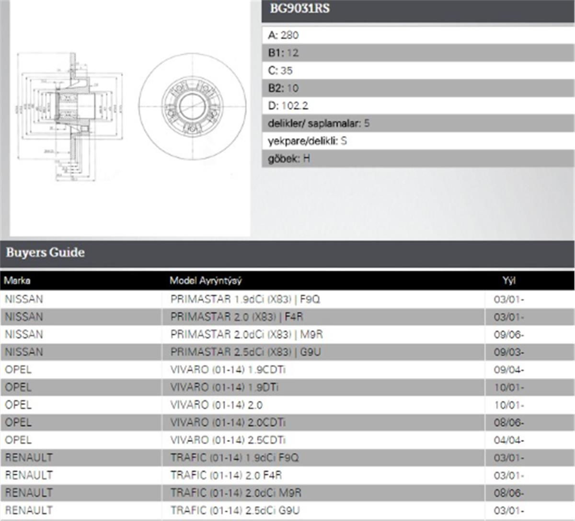Click RENAULT in the Trafic 2.0 F4R row
Viewport: 575px width, 521px height.
click(x=29, y=476)
